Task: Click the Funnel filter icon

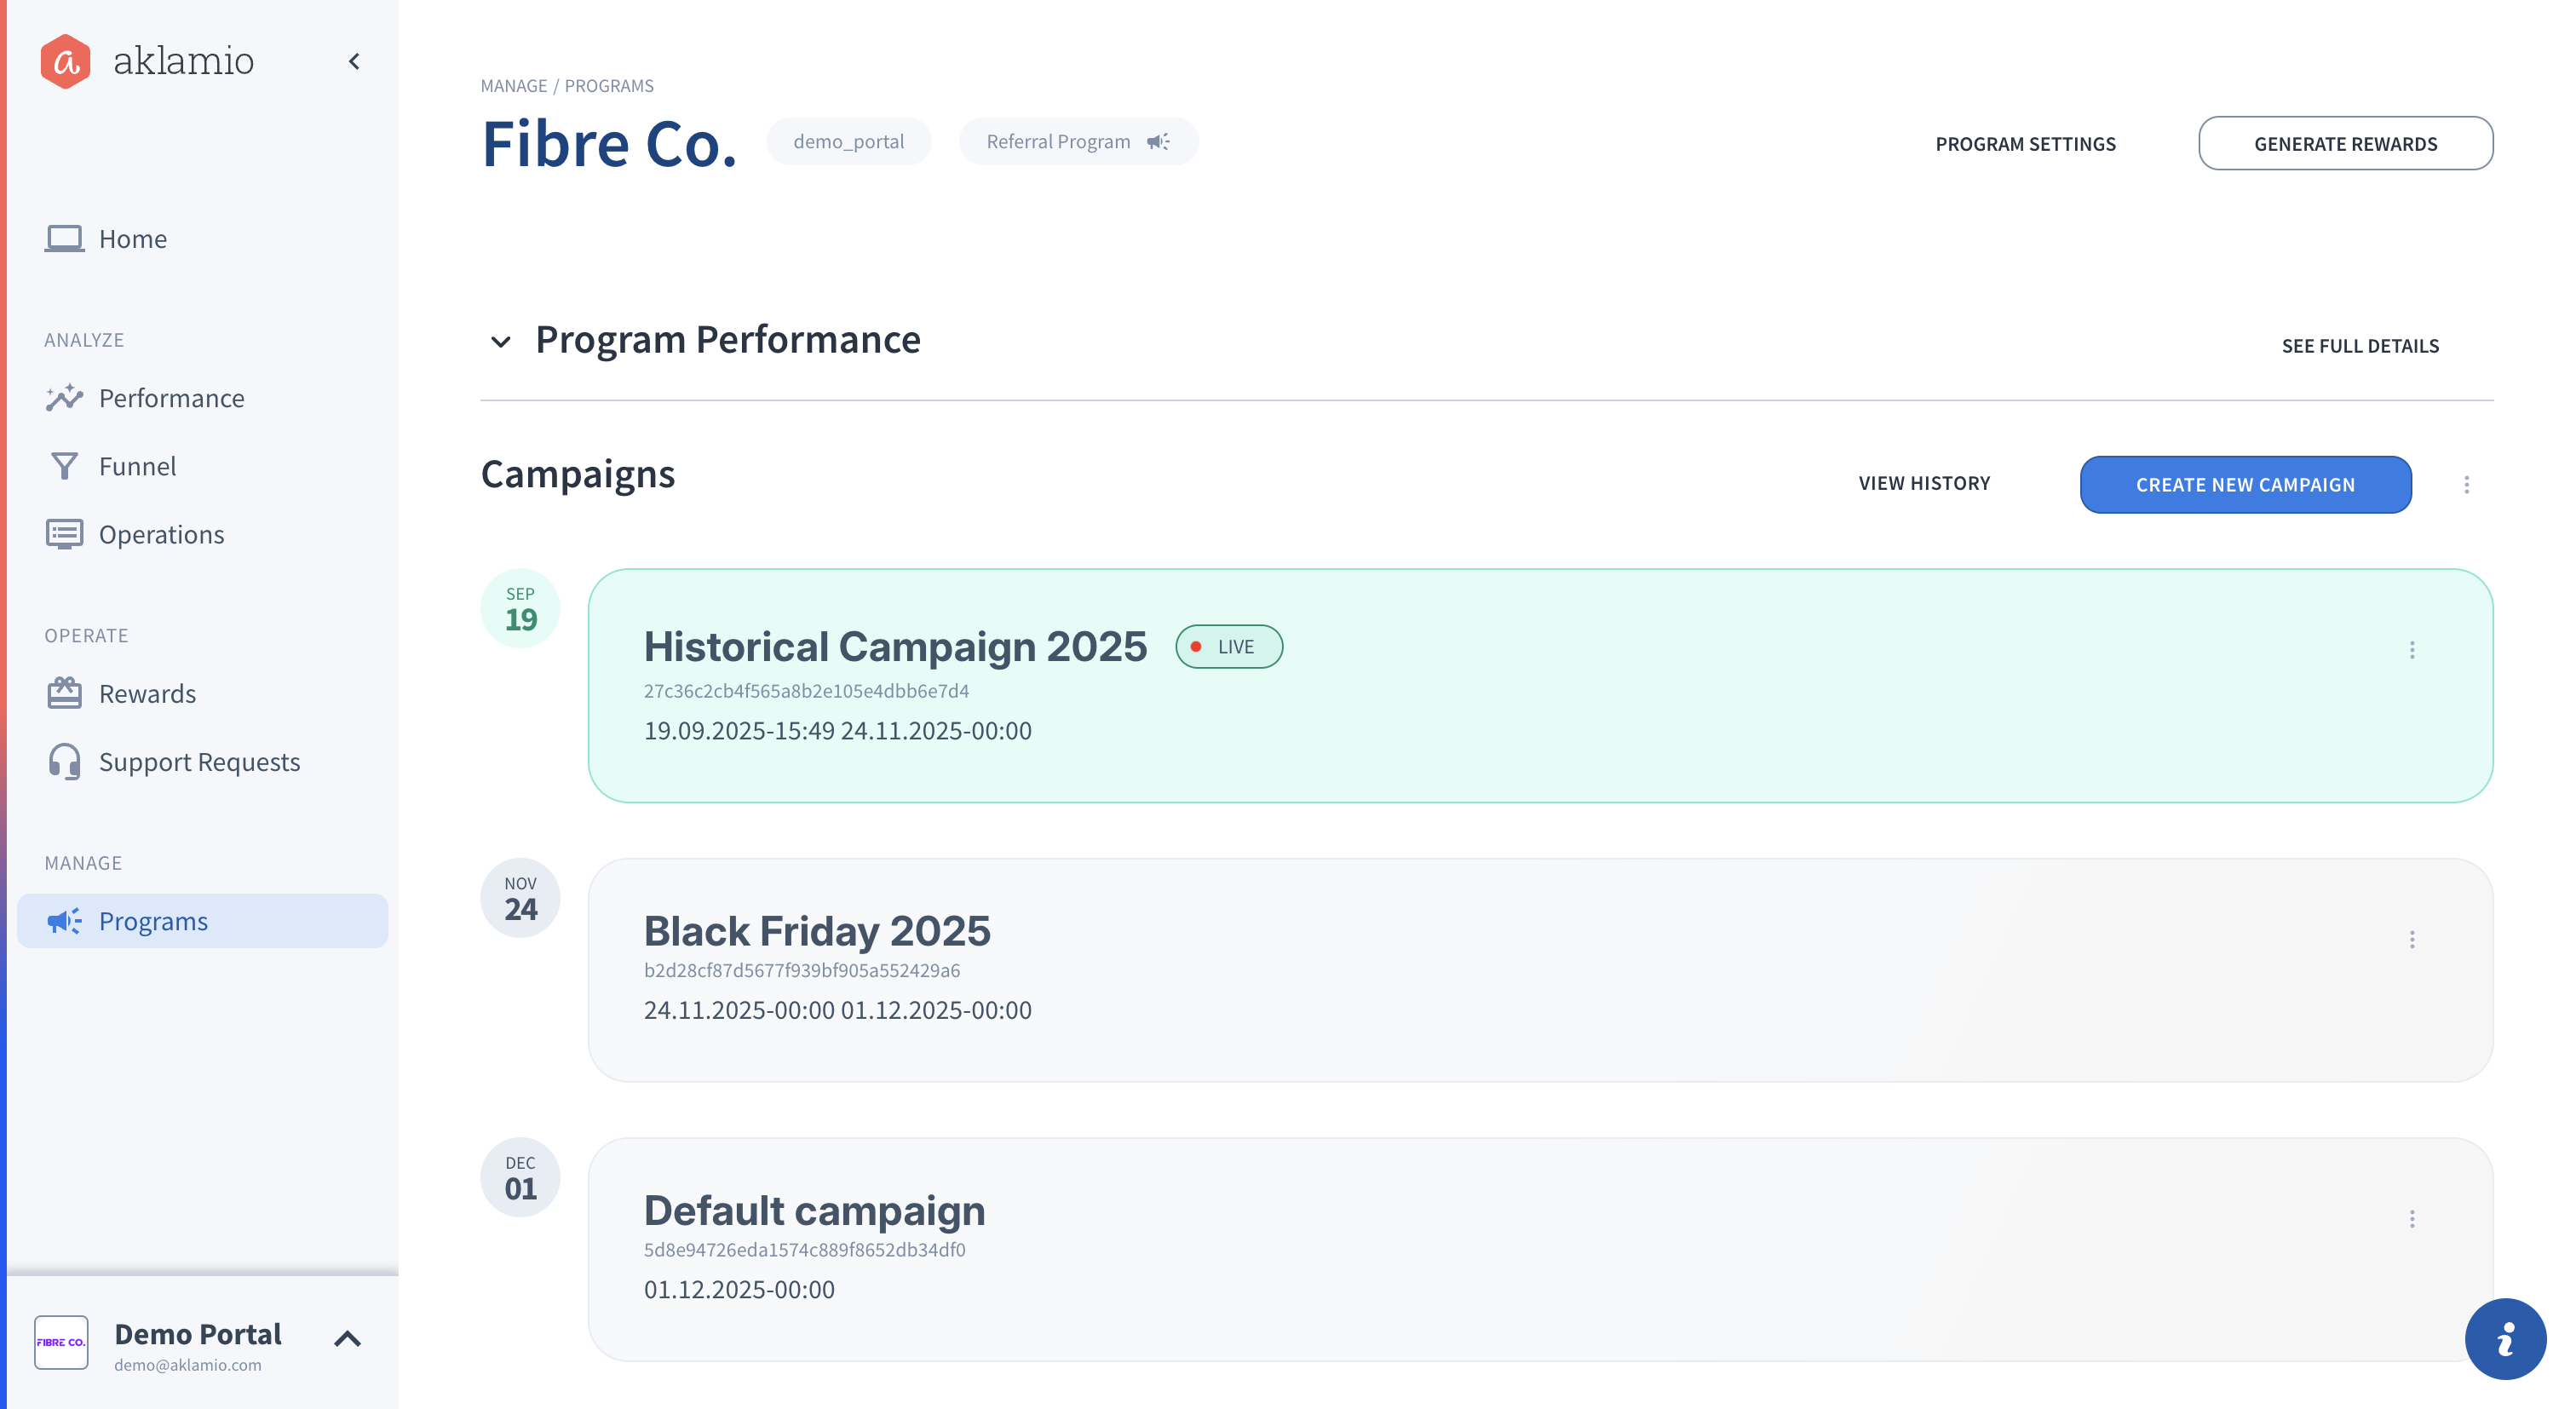Action: (64, 466)
